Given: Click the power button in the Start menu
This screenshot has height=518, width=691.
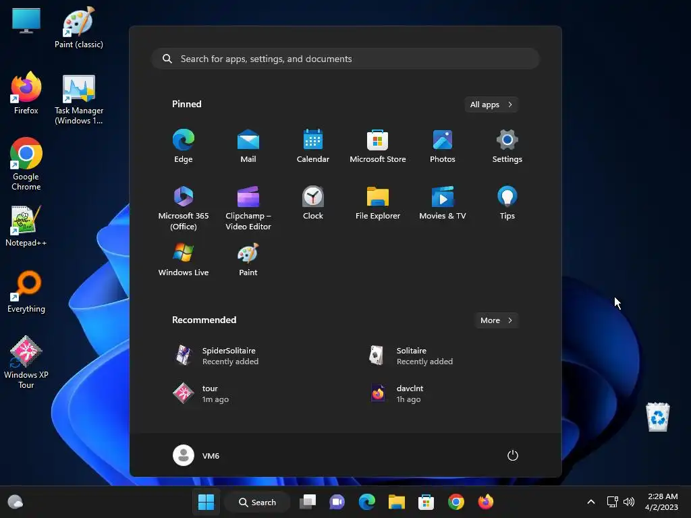Looking at the screenshot, I should point(513,455).
